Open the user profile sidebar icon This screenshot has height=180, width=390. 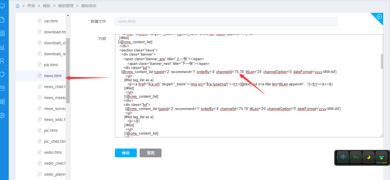(2, 61)
